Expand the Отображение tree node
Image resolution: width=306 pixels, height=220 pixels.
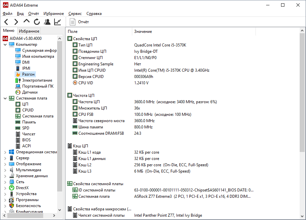click(x=5, y=164)
